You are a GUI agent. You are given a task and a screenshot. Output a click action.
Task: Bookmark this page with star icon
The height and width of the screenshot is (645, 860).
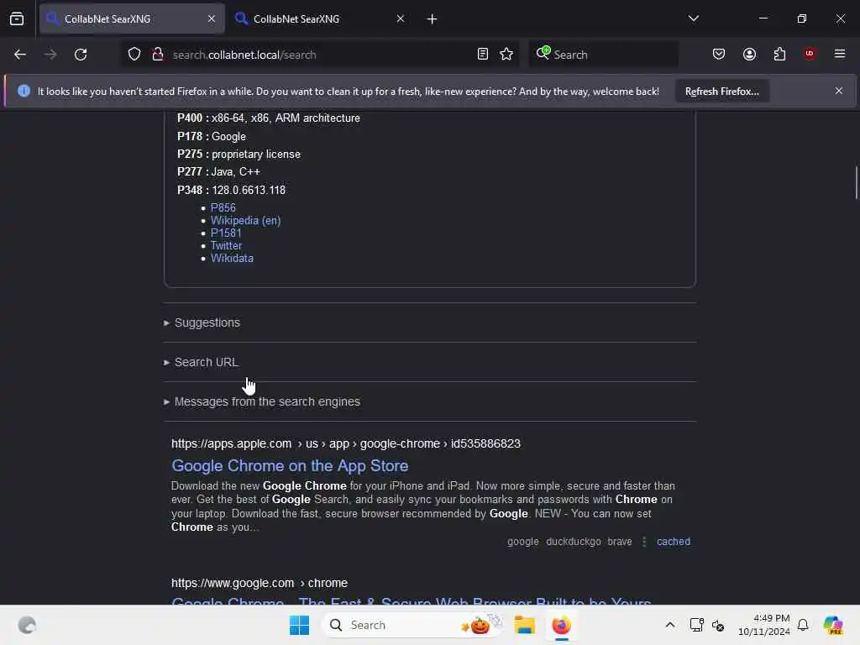[506, 55]
